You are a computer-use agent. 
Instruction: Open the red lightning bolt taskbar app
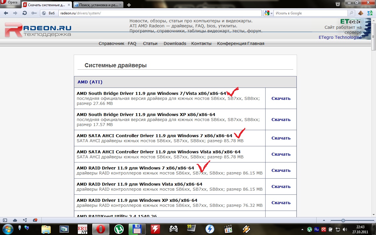click(x=155, y=229)
